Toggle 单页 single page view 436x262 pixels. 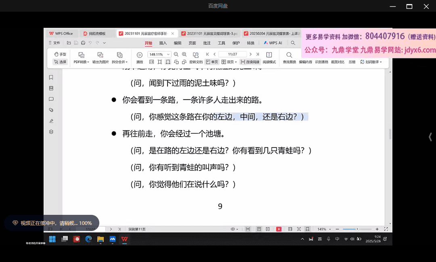point(212,62)
